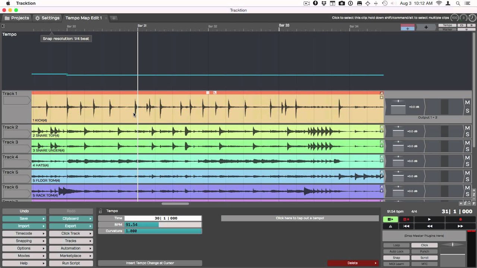Mute Track 3
Viewport: 477px width, 268px height.
pyautogui.click(x=467, y=143)
